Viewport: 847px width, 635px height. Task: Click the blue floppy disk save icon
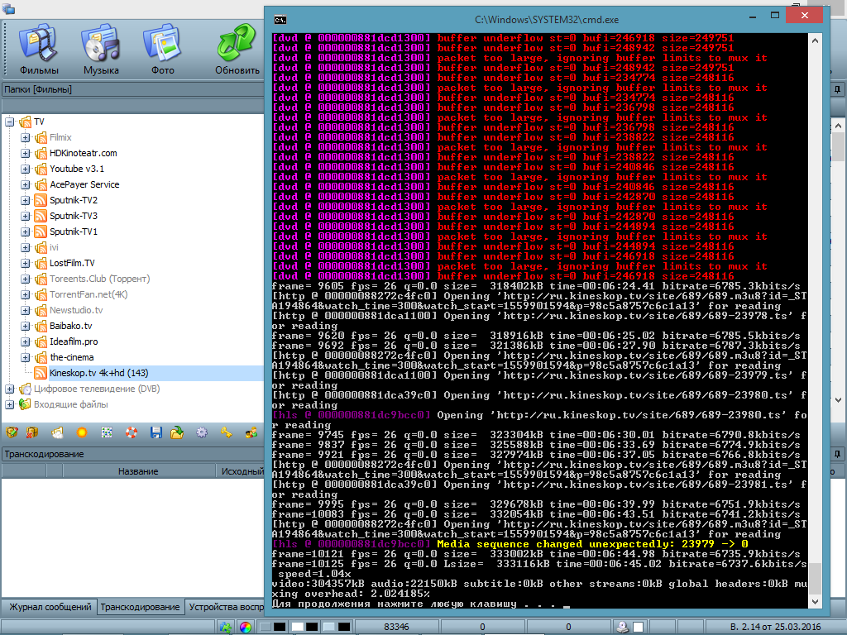155,432
